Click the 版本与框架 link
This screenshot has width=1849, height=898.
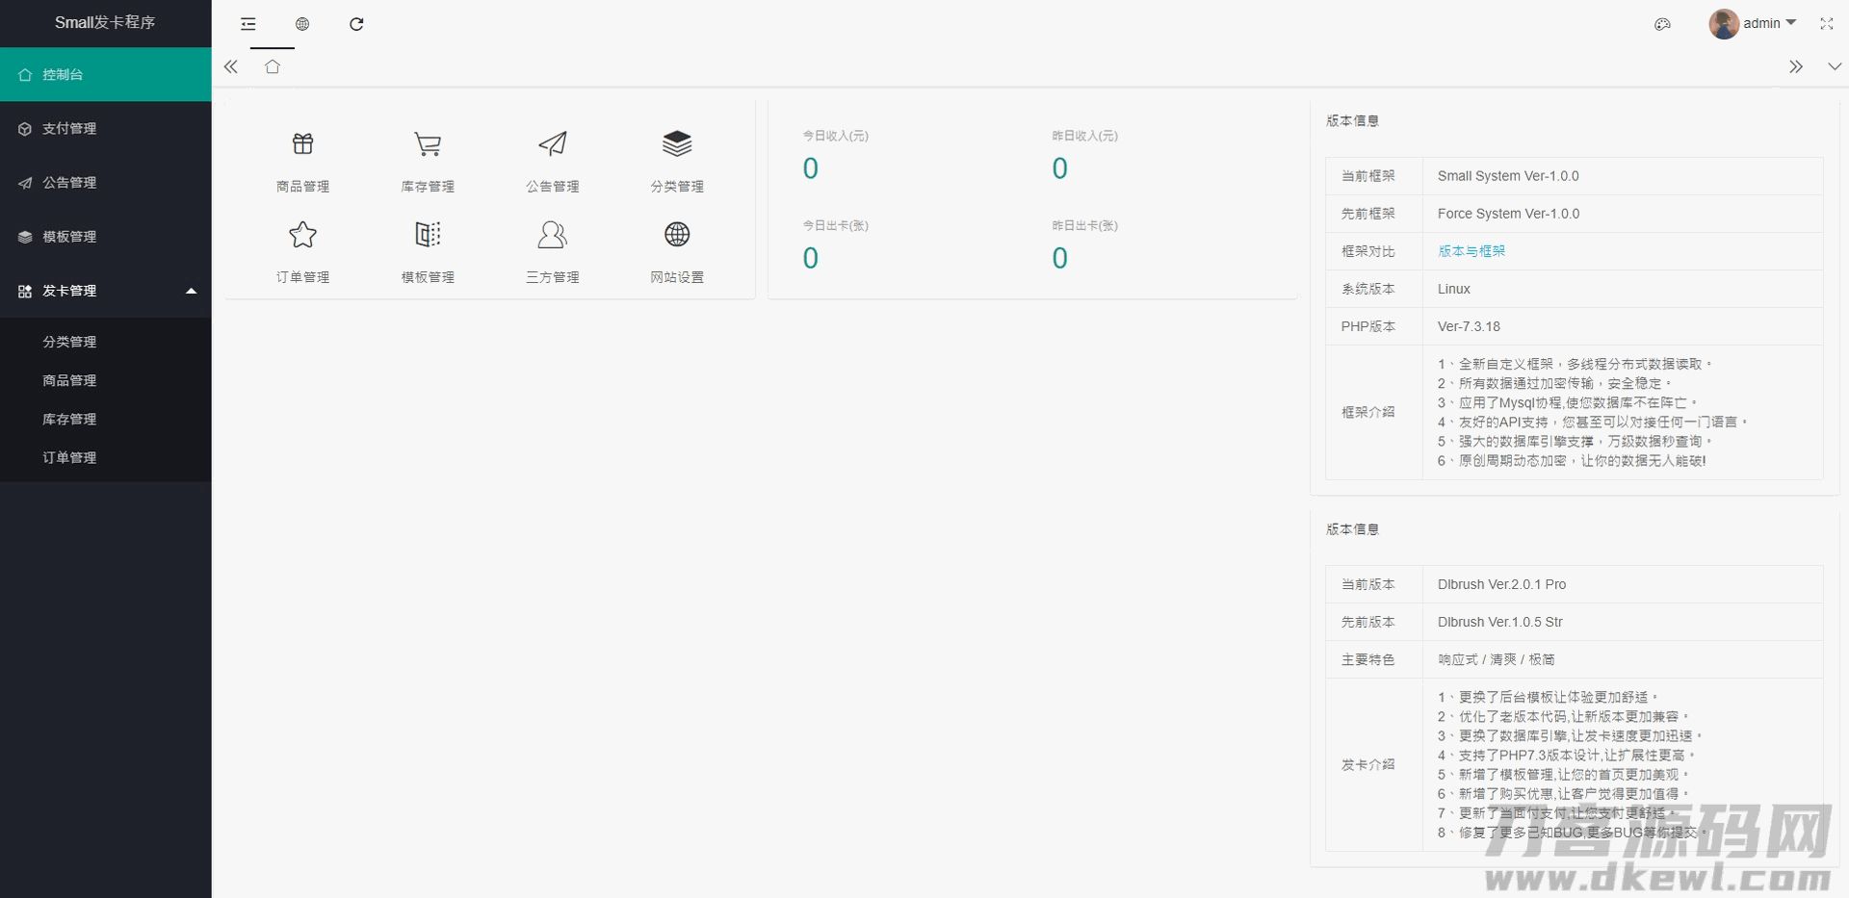tap(1471, 251)
